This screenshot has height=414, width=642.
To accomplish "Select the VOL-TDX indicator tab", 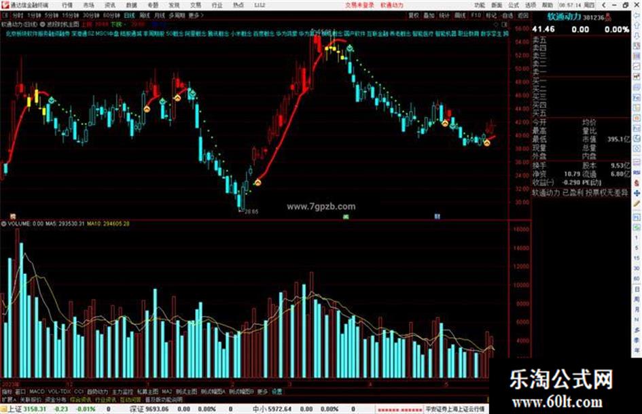I will click(x=60, y=392).
